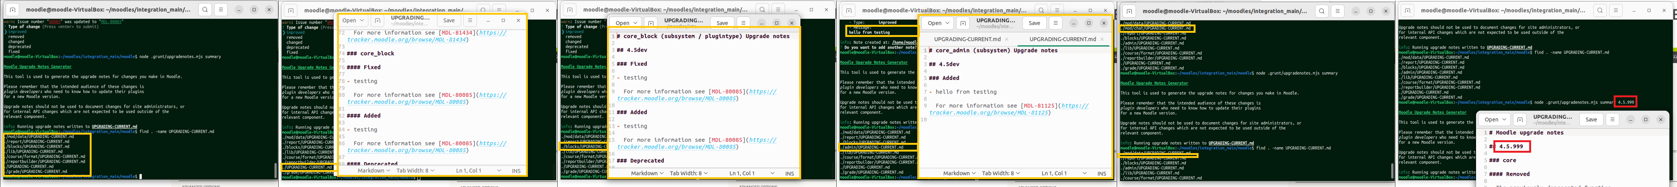Click the search icon in the editor-free terminal showing 'Type of change'

point(205,10)
